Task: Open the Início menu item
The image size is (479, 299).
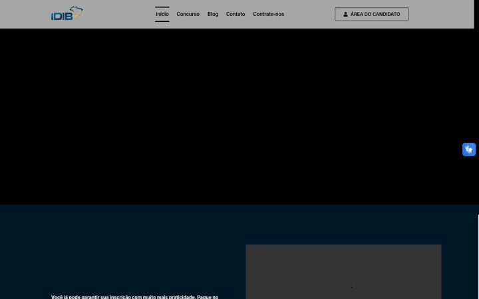Action: [162, 14]
